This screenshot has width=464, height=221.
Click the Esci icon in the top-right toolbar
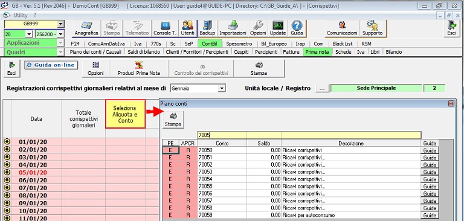tap(451, 29)
